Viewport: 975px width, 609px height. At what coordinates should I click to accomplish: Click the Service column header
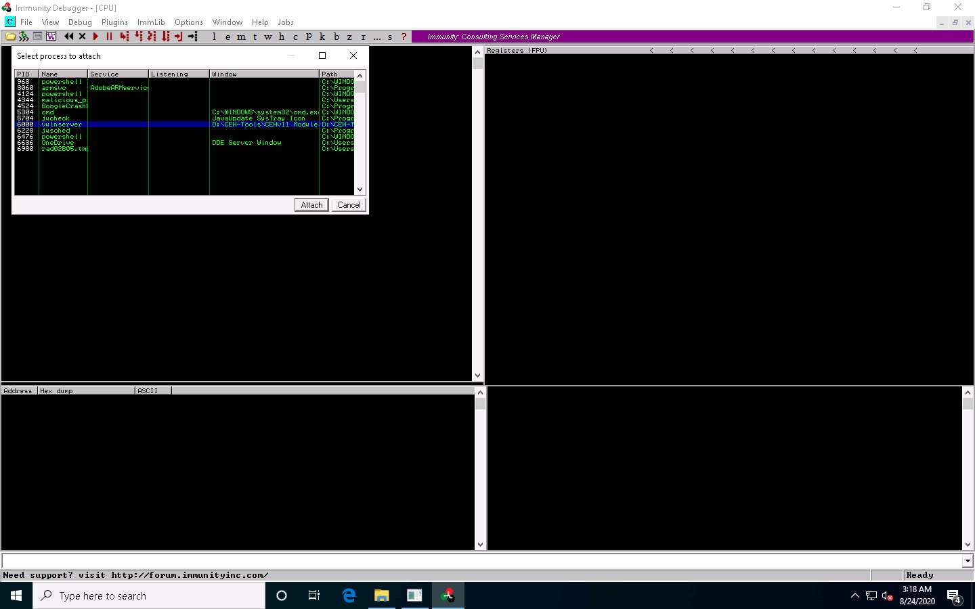118,74
